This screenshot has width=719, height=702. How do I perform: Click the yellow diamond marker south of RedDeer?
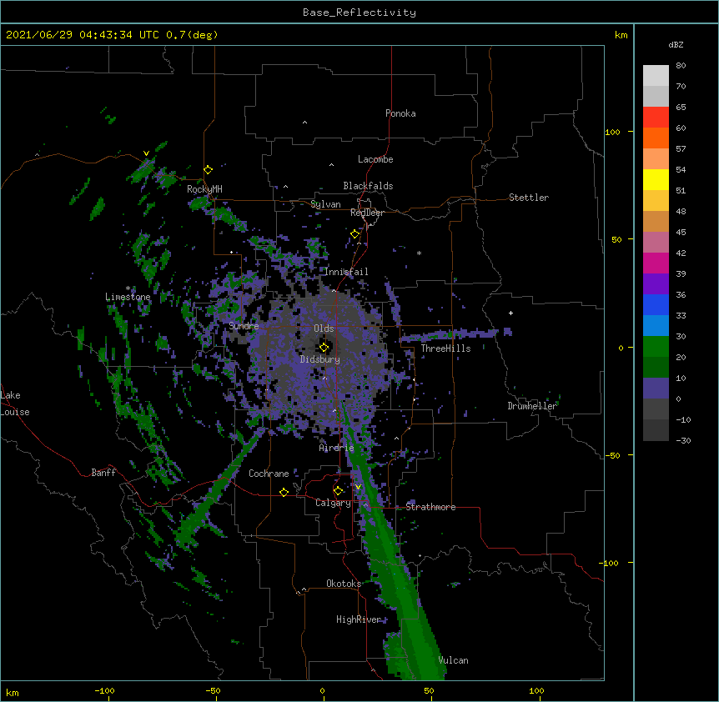pos(354,234)
